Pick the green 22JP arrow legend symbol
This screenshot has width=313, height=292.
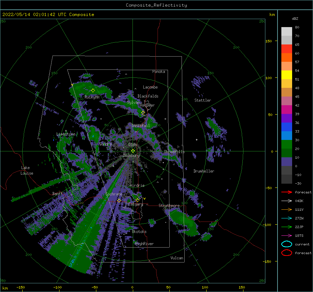287,227
